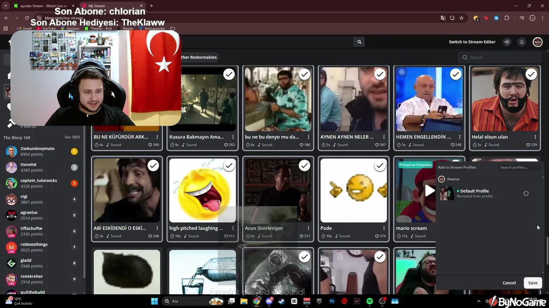Like the Acun Sinirleniyor heart icon
The image size is (549, 308).
click(301, 236)
